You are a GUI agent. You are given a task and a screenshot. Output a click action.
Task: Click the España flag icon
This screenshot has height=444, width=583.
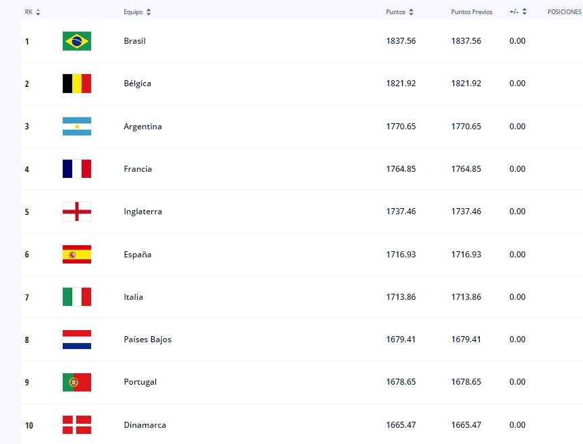tap(76, 255)
